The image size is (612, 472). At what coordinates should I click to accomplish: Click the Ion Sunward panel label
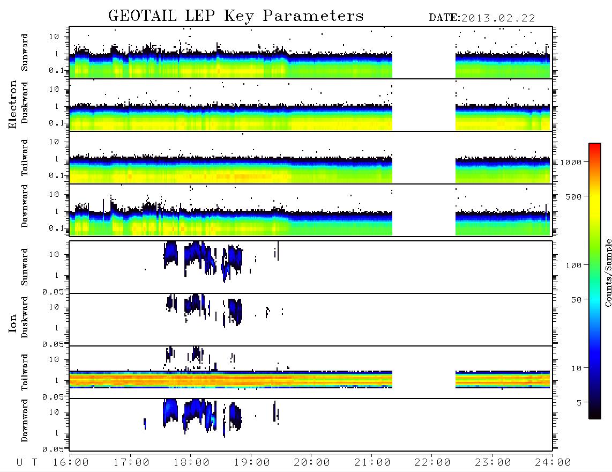click(x=25, y=267)
